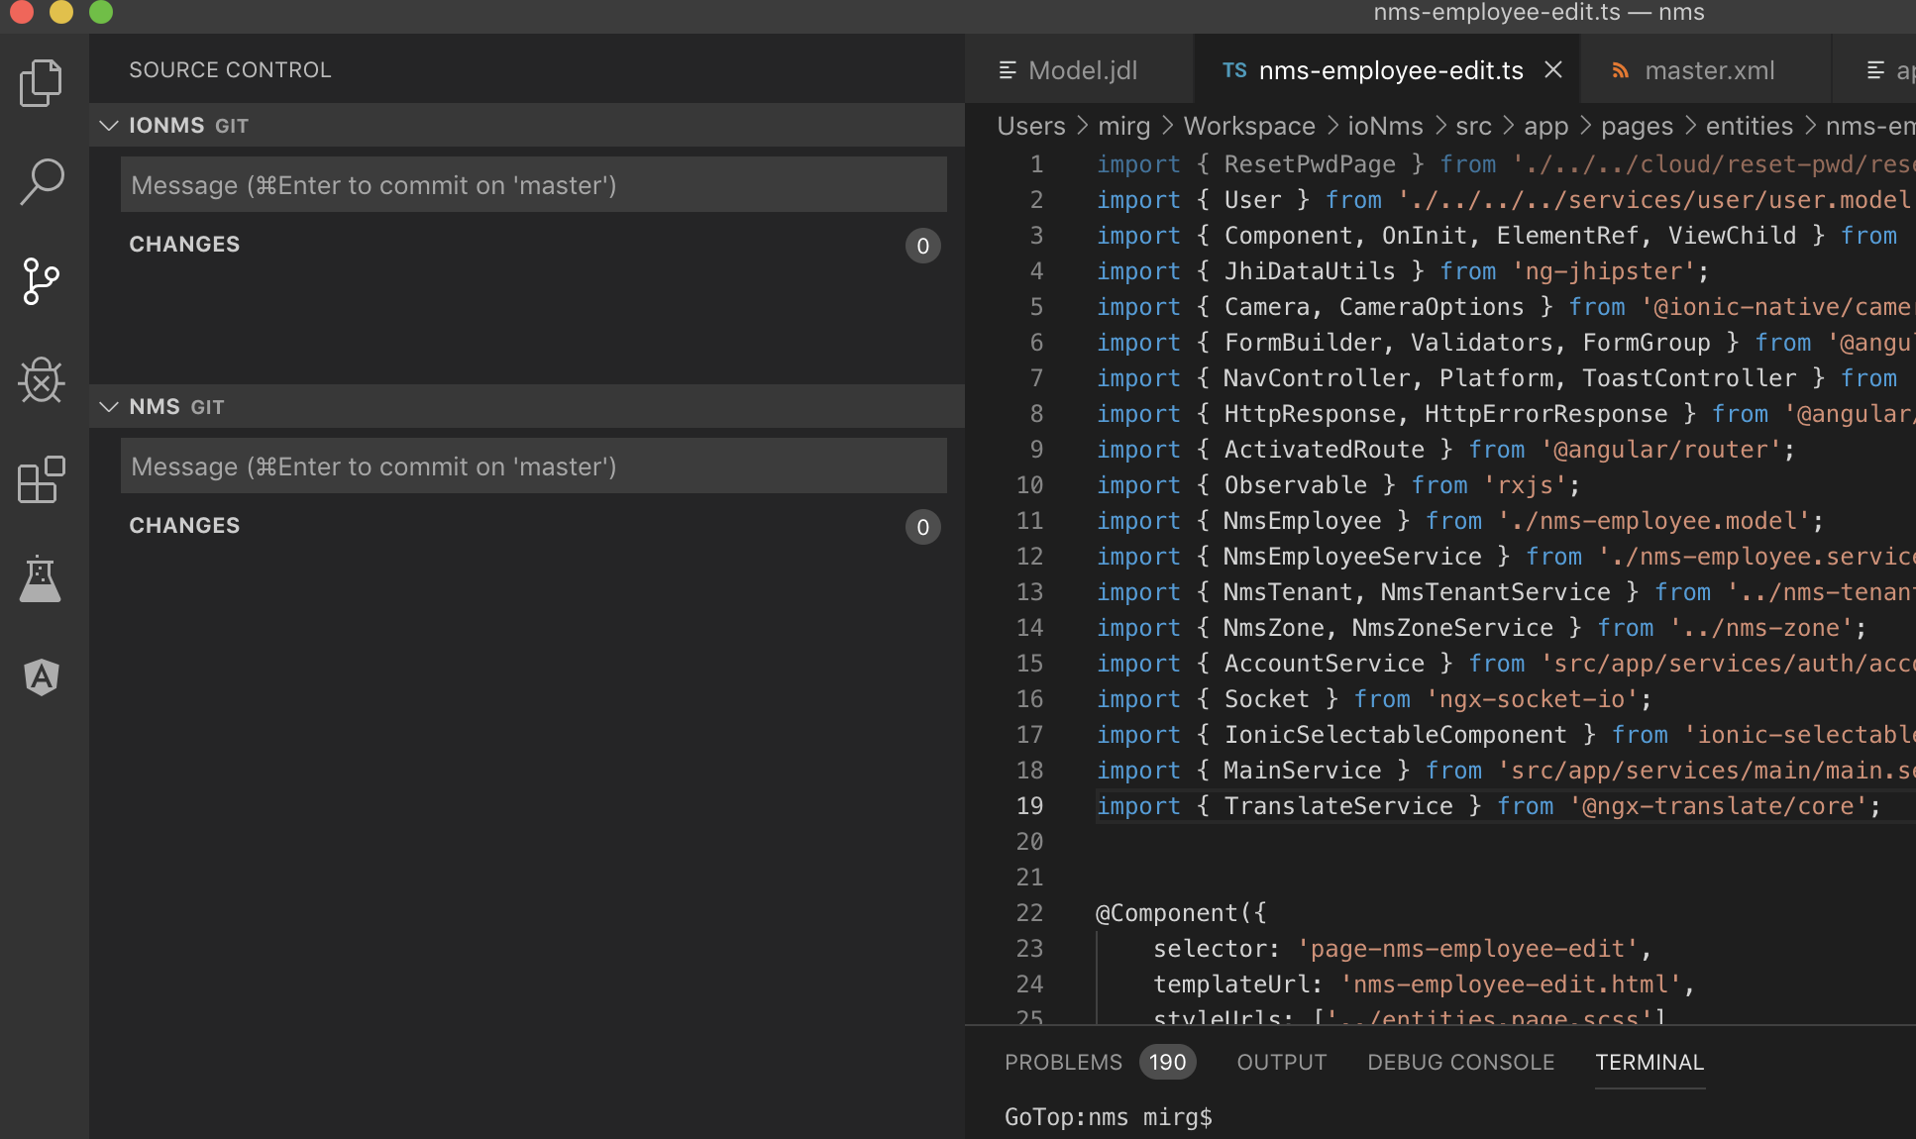
Task: Switch to the Model.jdl tab
Action: pyautogui.click(x=1082, y=69)
